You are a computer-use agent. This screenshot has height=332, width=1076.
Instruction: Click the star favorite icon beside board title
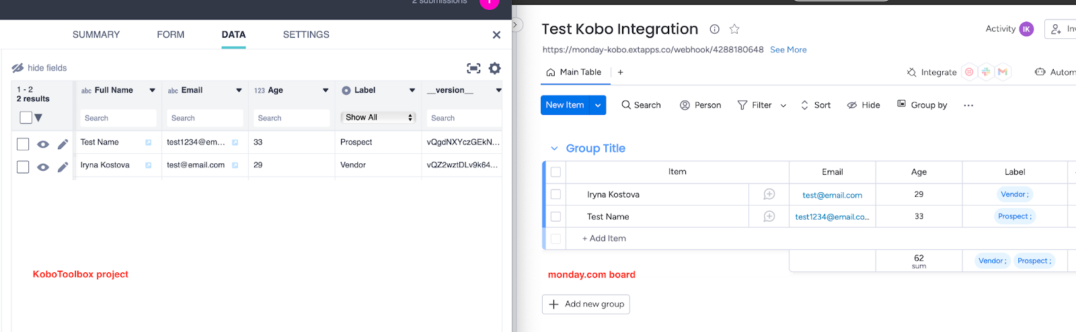click(x=734, y=29)
